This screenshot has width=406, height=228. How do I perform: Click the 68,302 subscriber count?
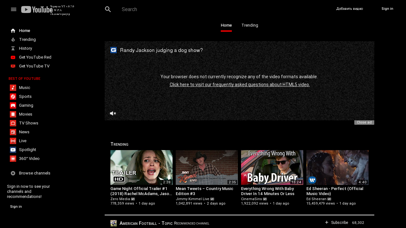[358, 223]
